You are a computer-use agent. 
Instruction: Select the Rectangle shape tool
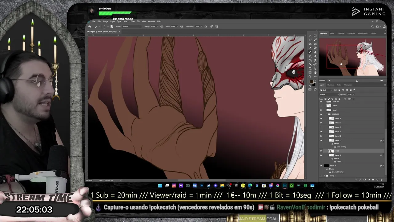tap(310, 72)
